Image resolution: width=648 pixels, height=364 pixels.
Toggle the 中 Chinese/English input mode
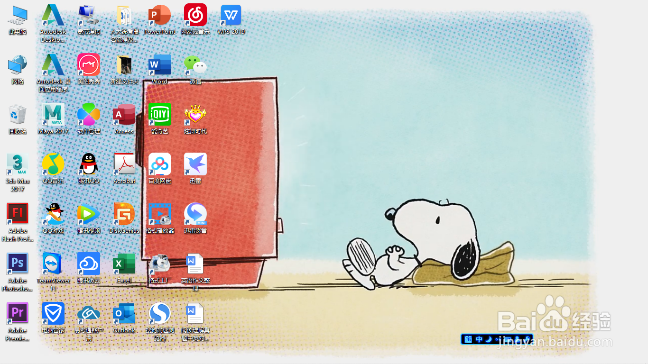(x=479, y=339)
